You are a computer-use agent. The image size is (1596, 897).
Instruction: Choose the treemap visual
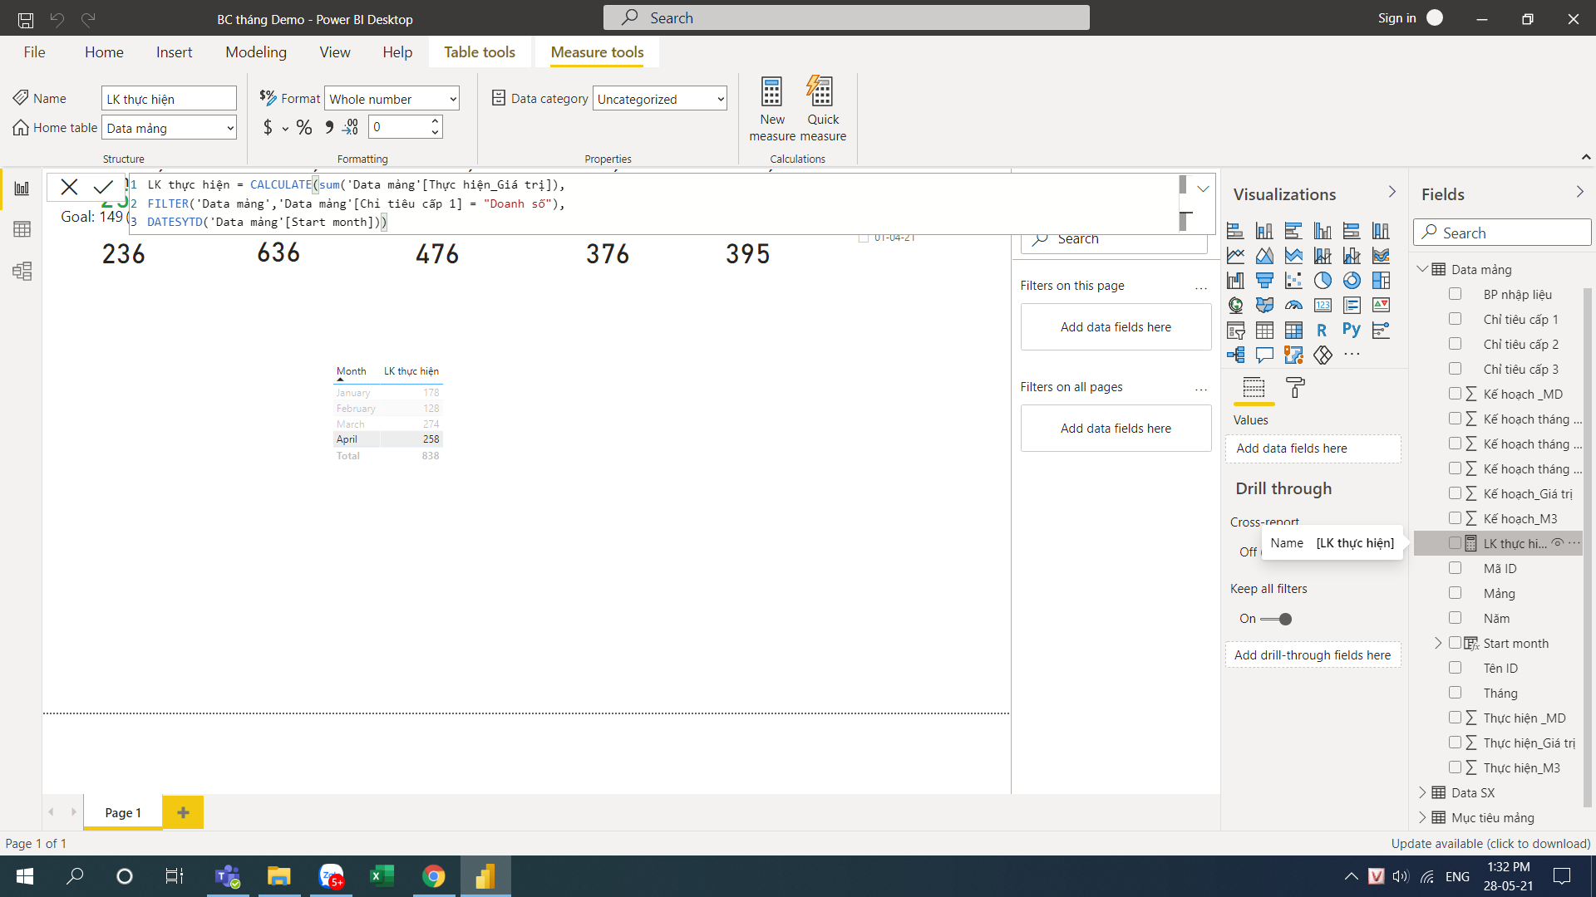pyautogui.click(x=1381, y=281)
